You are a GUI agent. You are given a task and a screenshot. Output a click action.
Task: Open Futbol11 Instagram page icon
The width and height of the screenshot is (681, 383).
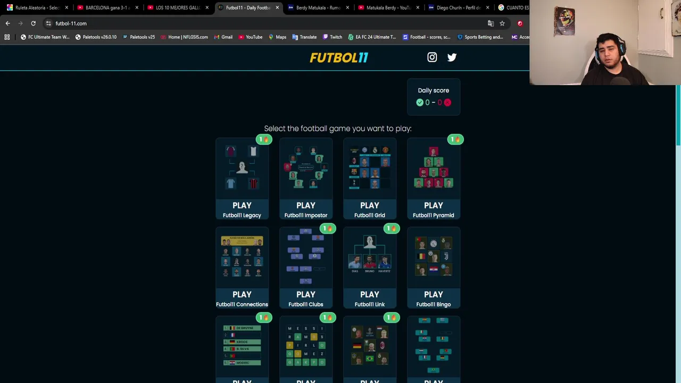click(432, 57)
